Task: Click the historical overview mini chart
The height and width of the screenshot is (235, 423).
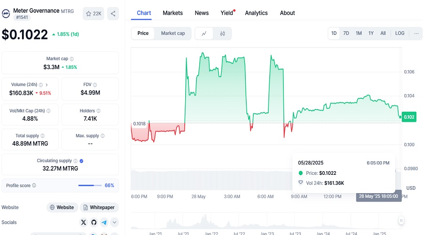Action: coord(266,221)
